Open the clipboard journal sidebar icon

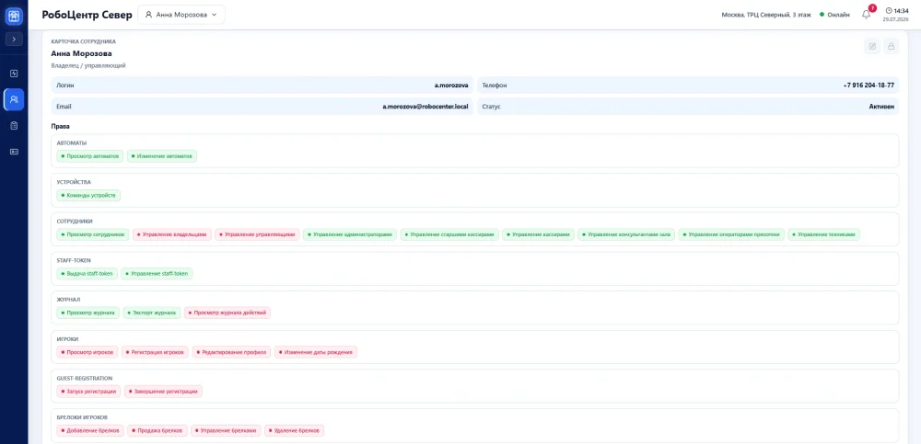(14, 126)
